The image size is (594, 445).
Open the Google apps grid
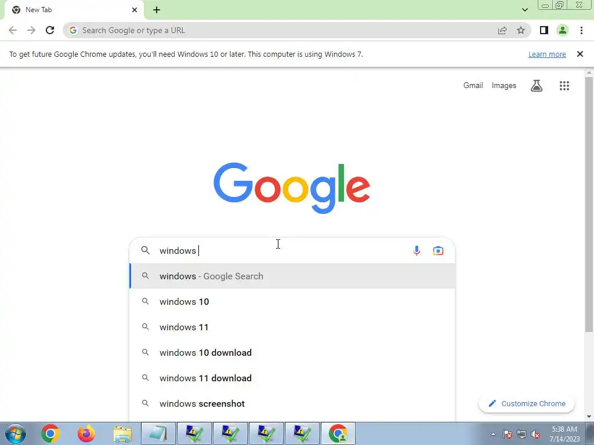point(564,86)
